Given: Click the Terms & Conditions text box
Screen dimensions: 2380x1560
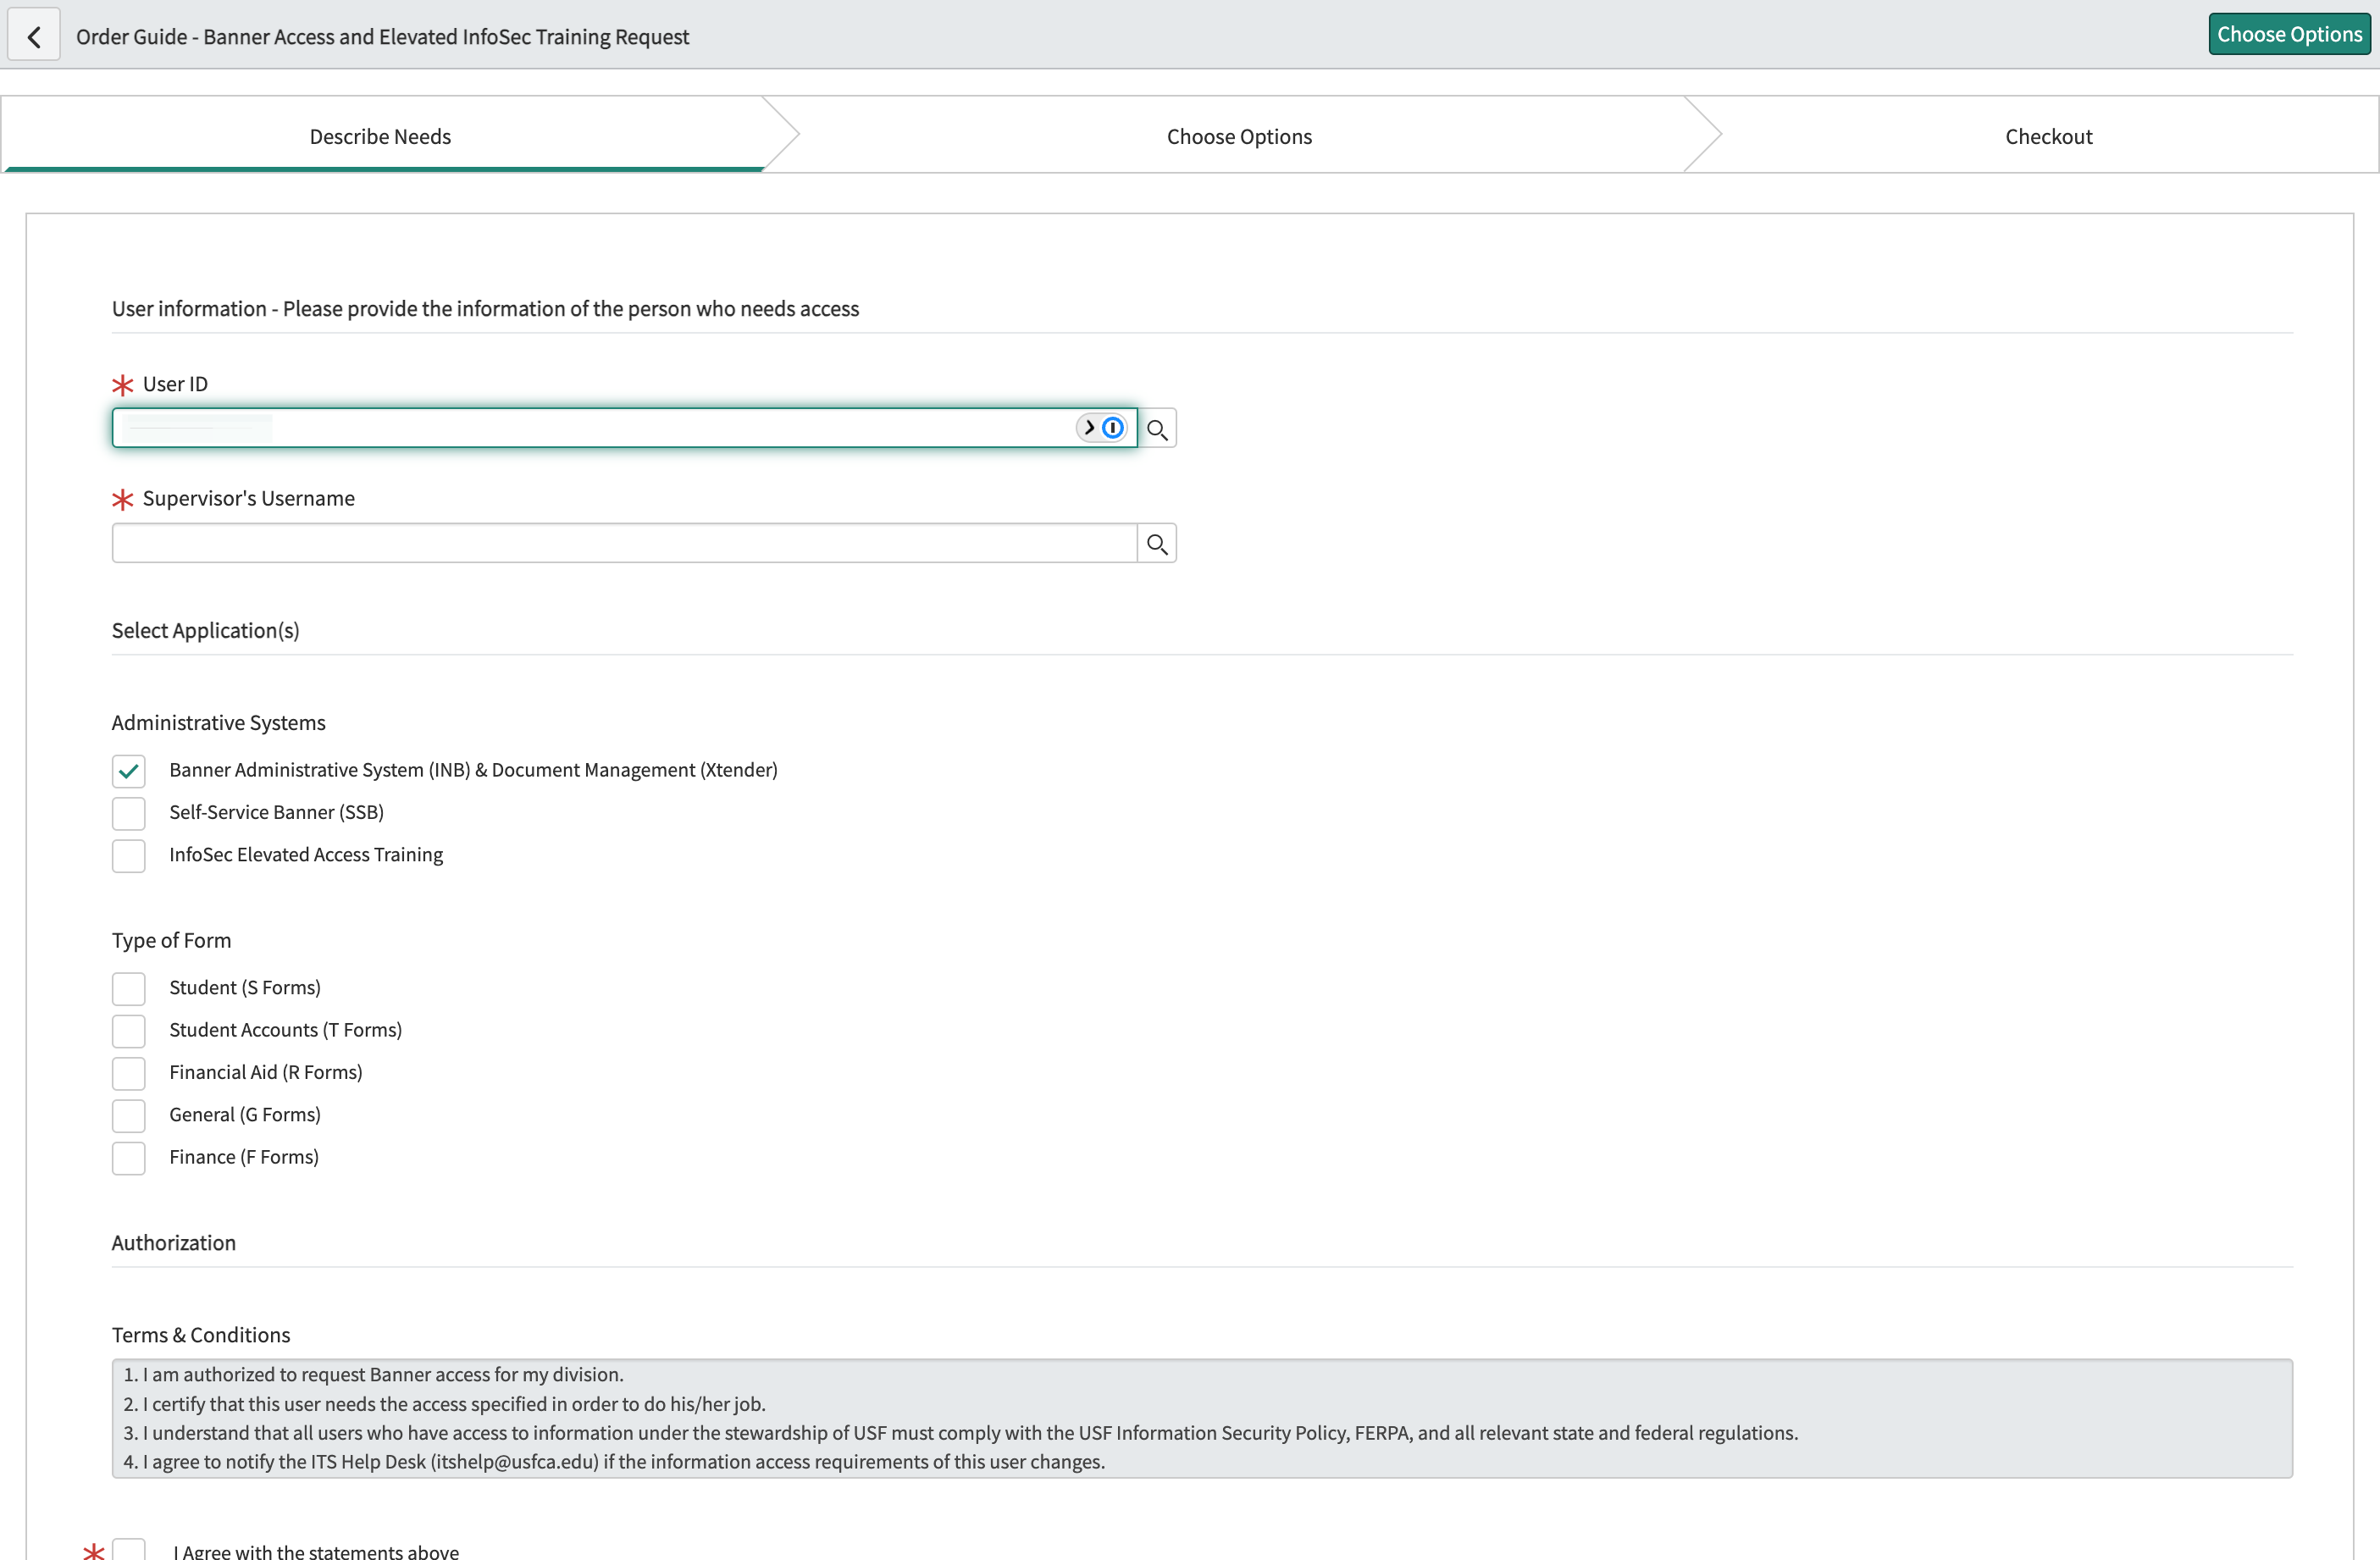Looking at the screenshot, I should [1202, 1418].
